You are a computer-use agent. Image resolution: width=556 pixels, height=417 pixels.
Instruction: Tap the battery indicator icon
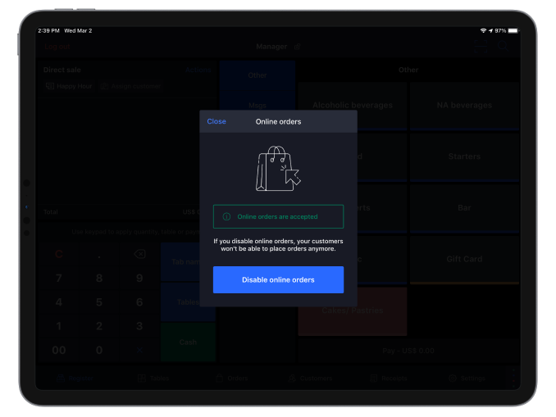pos(513,31)
